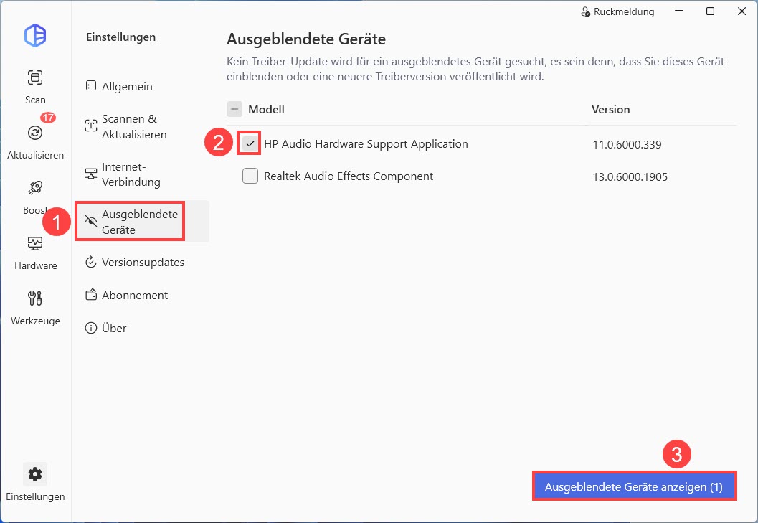The height and width of the screenshot is (523, 758).
Task: Open the Aktualisieren updates icon
Action: click(35, 133)
